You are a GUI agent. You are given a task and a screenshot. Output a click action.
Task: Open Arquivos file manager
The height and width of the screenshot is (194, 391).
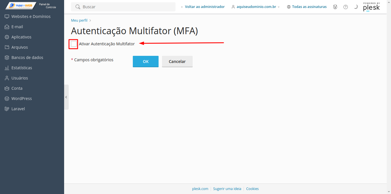click(x=19, y=47)
